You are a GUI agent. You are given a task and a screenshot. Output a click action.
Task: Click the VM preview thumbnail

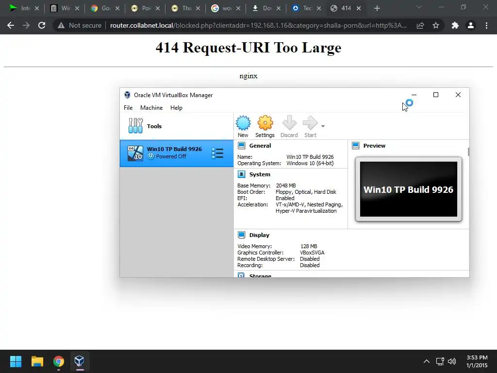[x=409, y=189]
